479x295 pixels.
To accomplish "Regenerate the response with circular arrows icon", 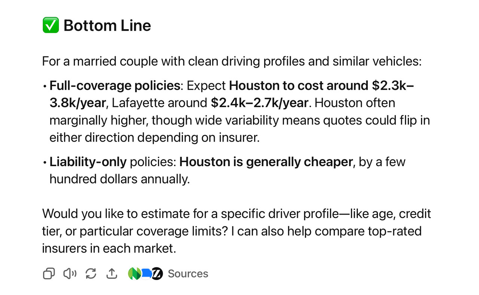I will click(91, 274).
